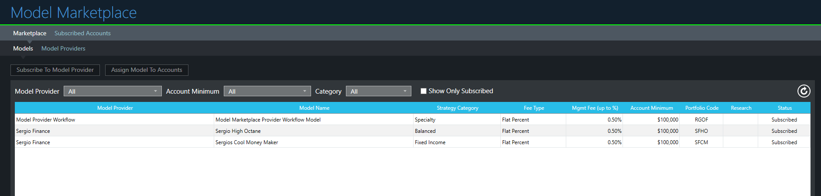
Task: Select Model Marketplace Provider Workflow Model row
Action: click(x=413, y=119)
